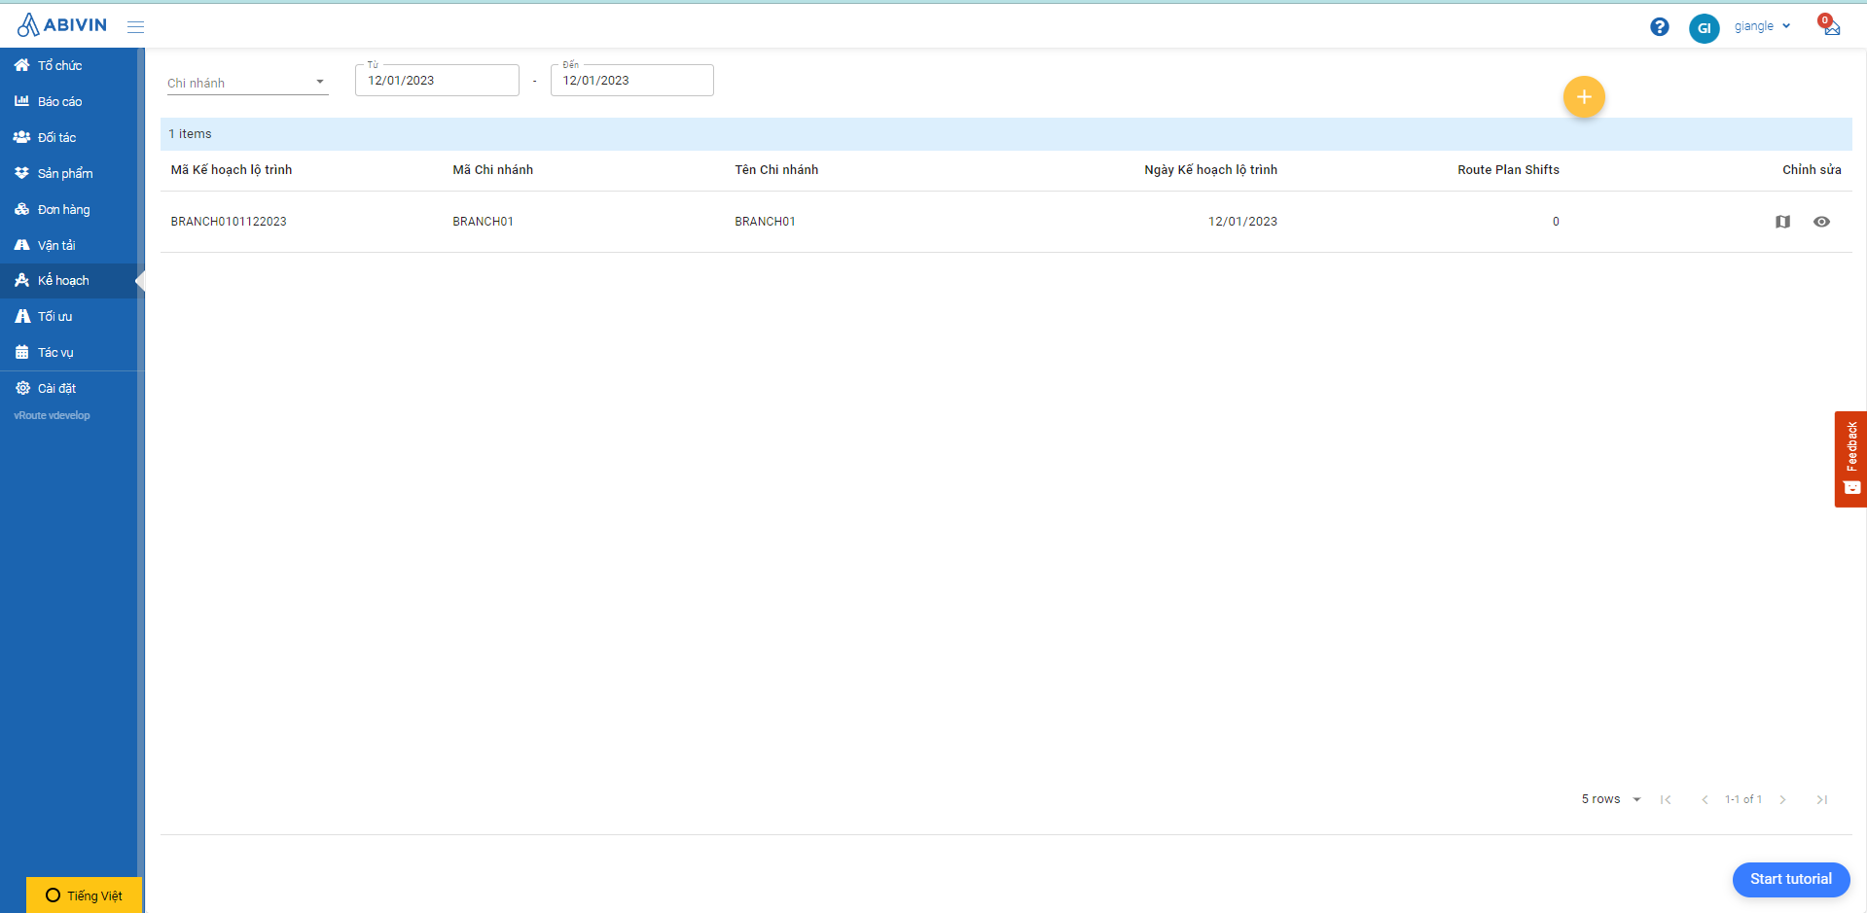Image resolution: width=1867 pixels, height=913 pixels.
Task: Go to previous page arrow
Action: pos(1705,799)
